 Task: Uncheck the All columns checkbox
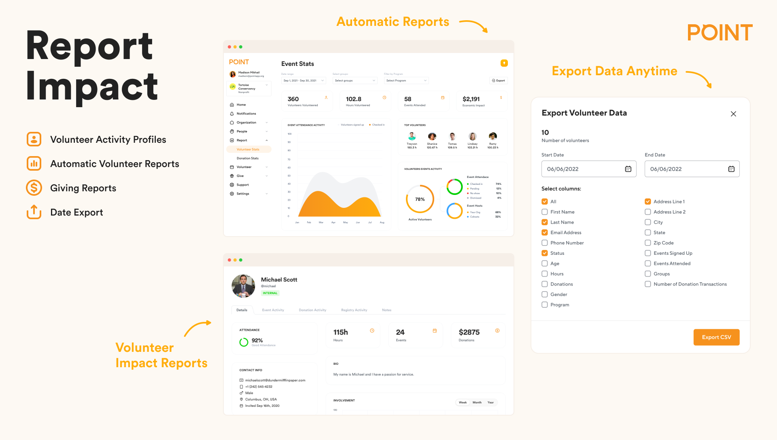pos(544,201)
